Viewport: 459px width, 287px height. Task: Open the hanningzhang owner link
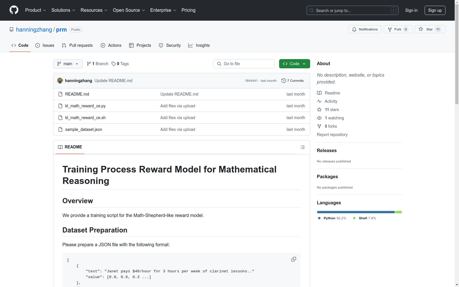(34, 30)
